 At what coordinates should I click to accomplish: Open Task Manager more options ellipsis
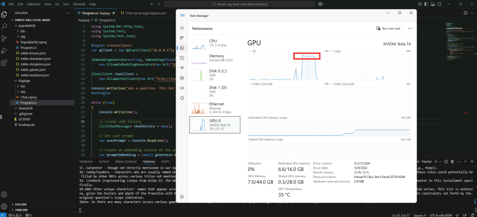pyautogui.click(x=410, y=28)
